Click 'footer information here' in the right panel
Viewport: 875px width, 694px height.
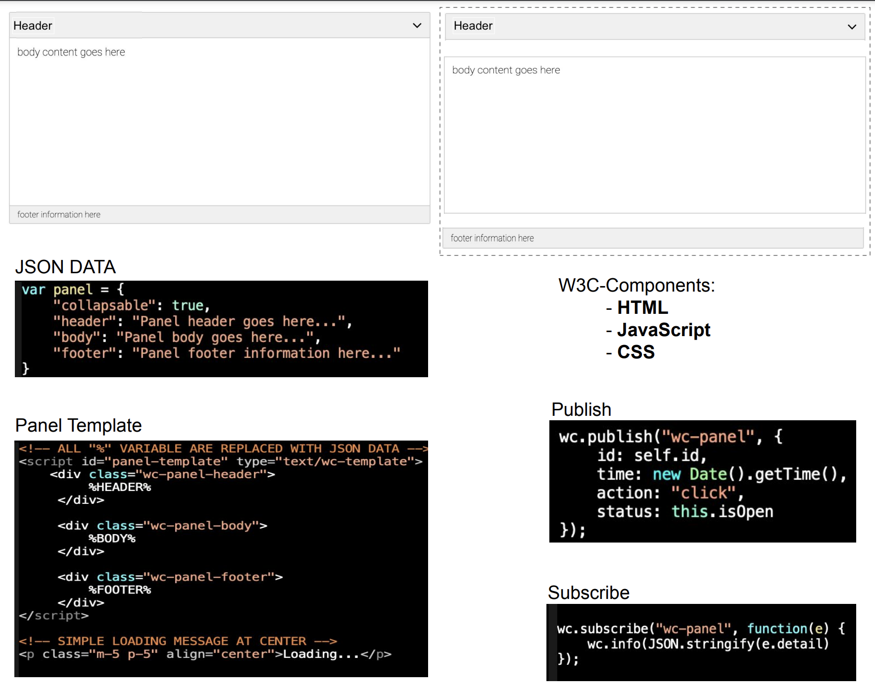pos(492,238)
